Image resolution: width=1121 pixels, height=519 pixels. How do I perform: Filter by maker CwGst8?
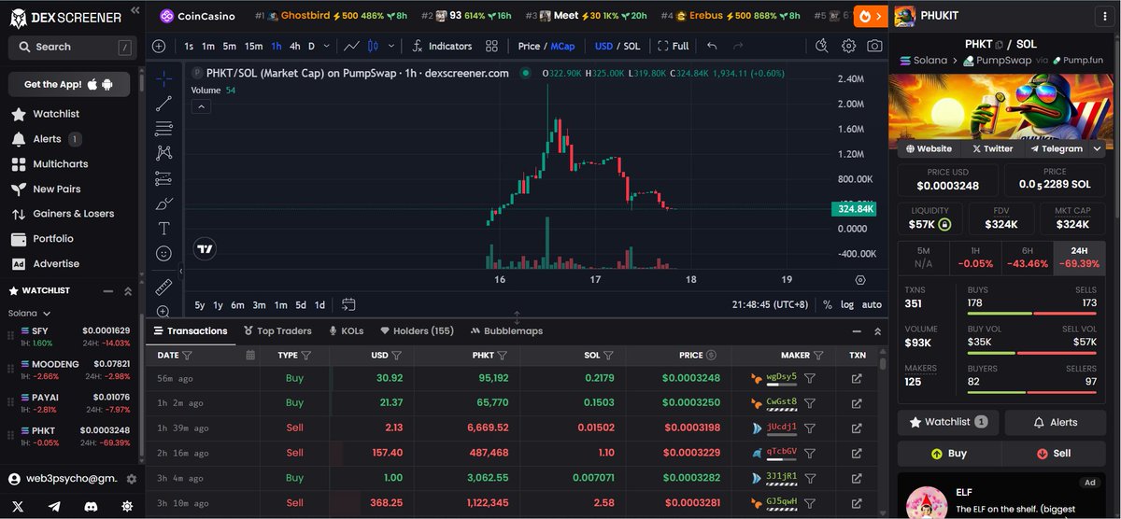tap(810, 402)
